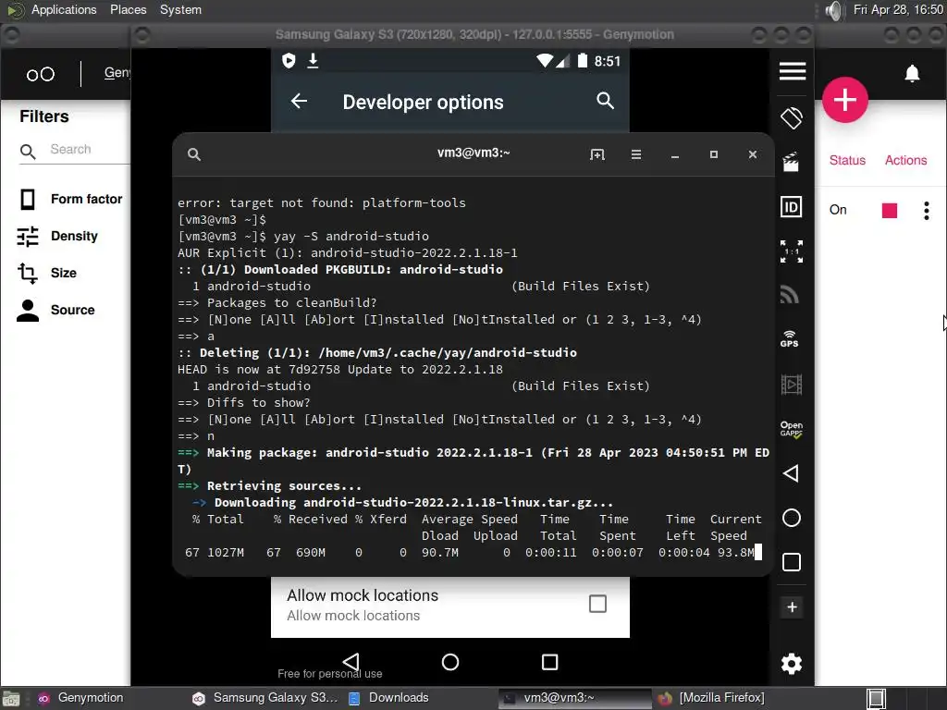Viewport: 947px width, 710px height.
Task: Search within Developer options
Action: click(x=605, y=100)
